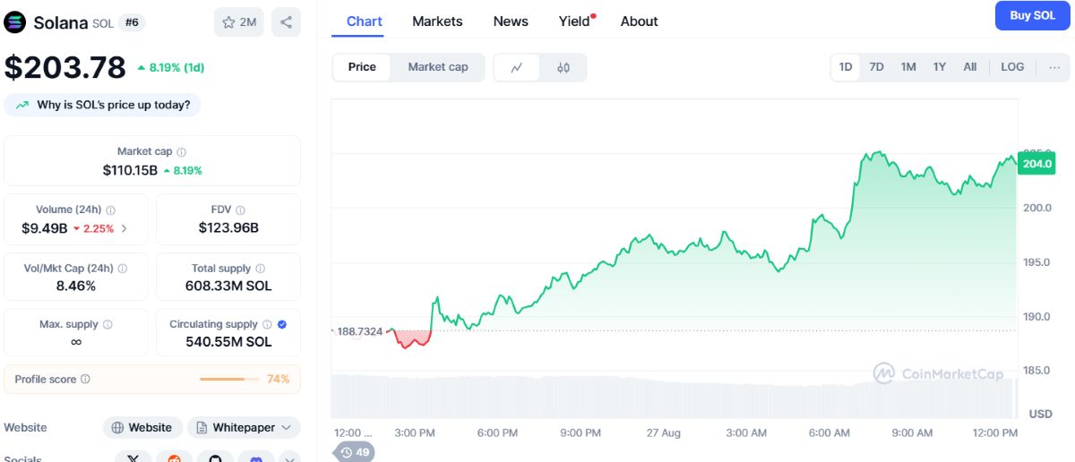Switch to the candlestick chart icon
Viewport: 1075px width, 462px height.
tap(563, 67)
